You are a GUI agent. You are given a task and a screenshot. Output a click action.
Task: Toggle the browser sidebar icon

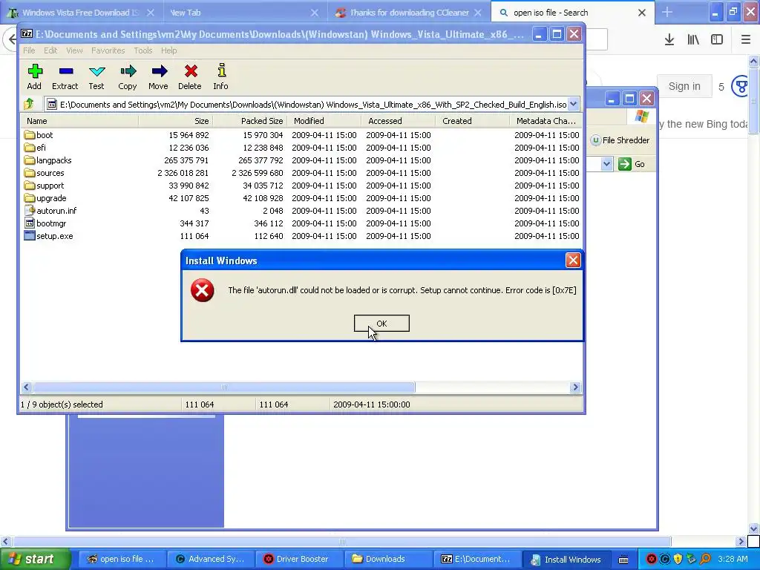pyautogui.click(x=717, y=40)
